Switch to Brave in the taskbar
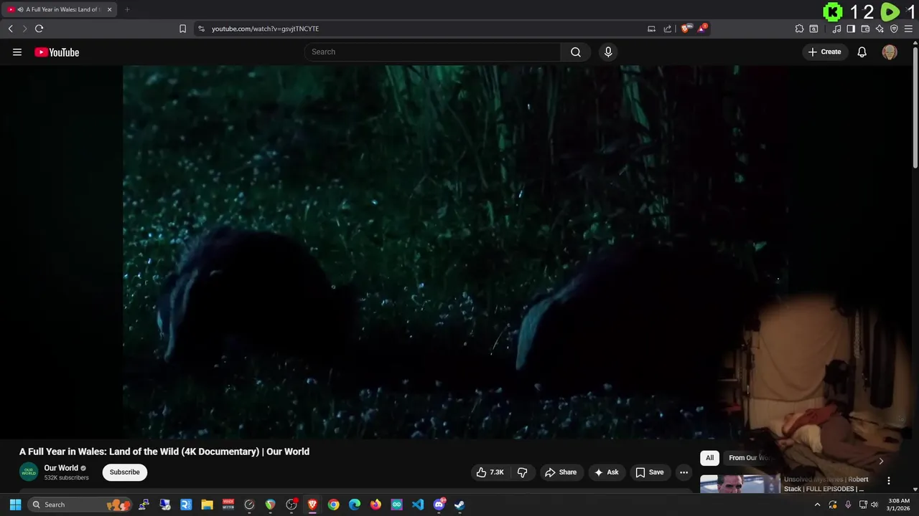Viewport: 919px width, 516px height. pyautogui.click(x=312, y=505)
